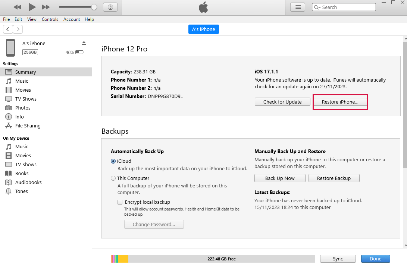
Task: Click the Search field
Action: click(x=344, y=7)
